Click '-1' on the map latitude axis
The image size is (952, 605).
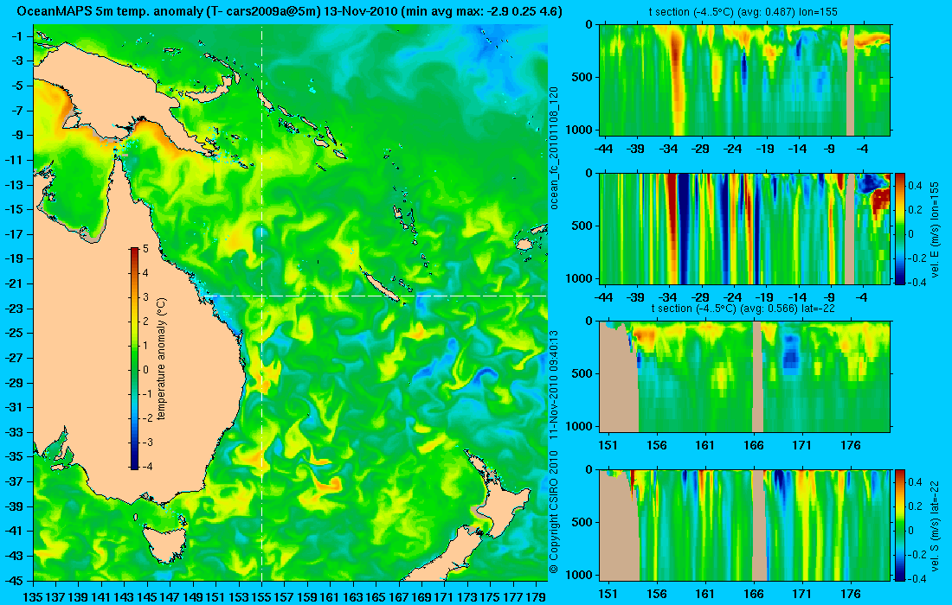click(x=16, y=36)
